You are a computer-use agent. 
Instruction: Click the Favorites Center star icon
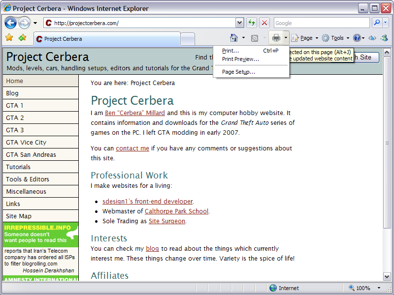(x=9, y=38)
